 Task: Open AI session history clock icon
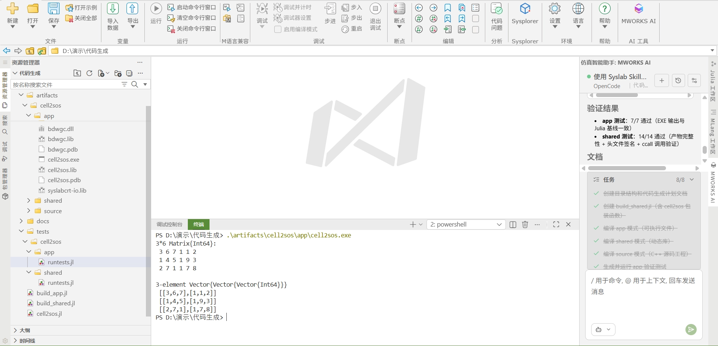pos(678,80)
